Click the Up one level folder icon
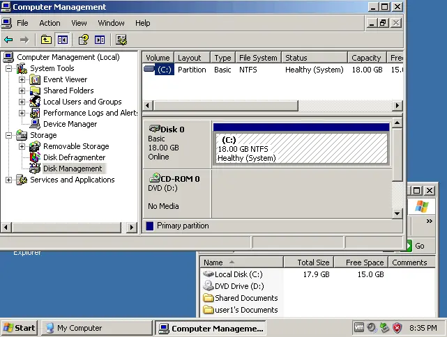This screenshot has width=447, height=337. [x=46, y=40]
